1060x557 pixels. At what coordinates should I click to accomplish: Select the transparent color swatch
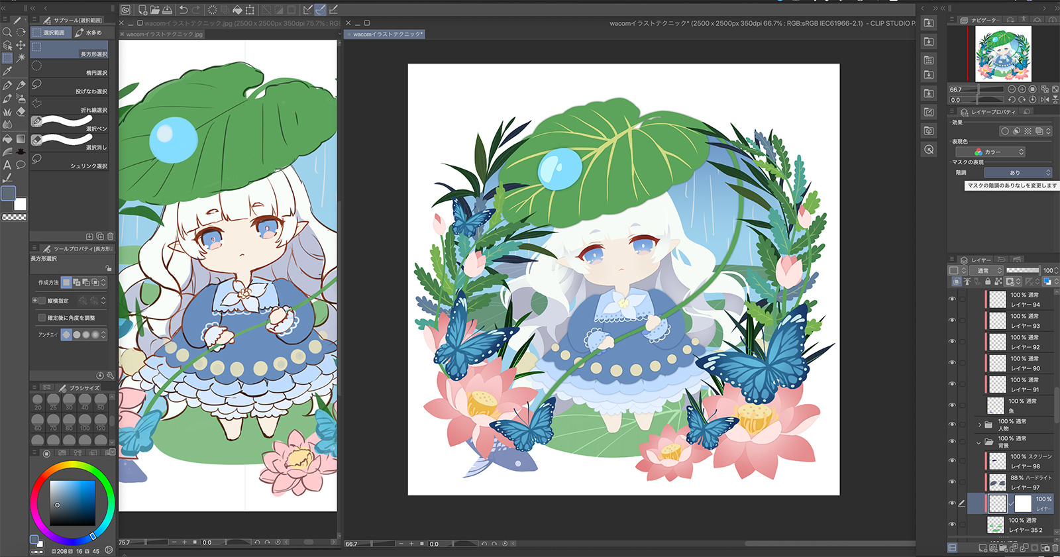coord(14,217)
